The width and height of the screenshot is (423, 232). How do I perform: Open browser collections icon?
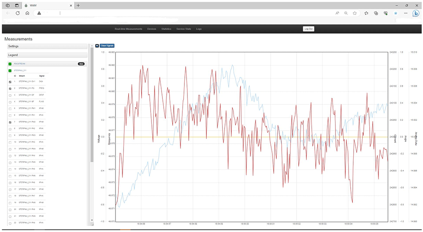coord(376,13)
